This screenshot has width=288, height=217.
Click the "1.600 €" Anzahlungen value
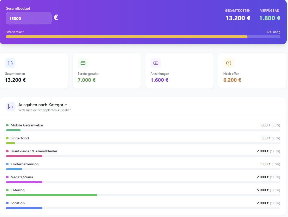point(159,80)
